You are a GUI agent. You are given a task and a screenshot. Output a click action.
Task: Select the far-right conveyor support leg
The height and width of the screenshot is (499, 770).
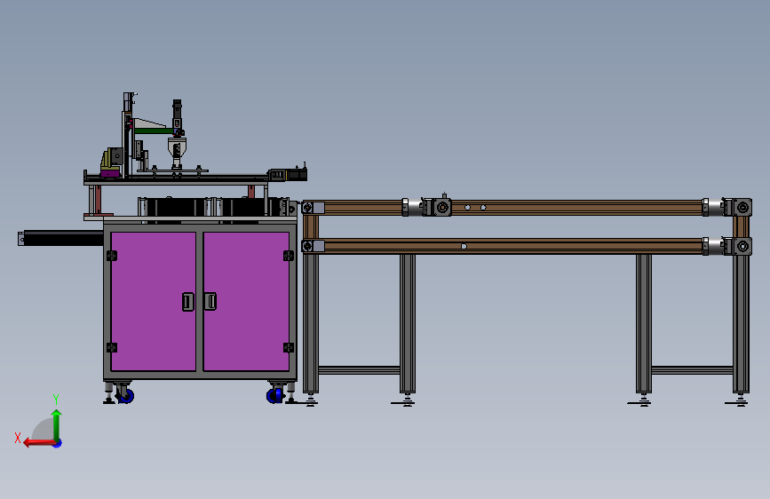click(x=741, y=323)
